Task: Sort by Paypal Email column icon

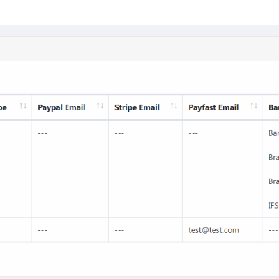Action: pyautogui.click(x=100, y=106)
